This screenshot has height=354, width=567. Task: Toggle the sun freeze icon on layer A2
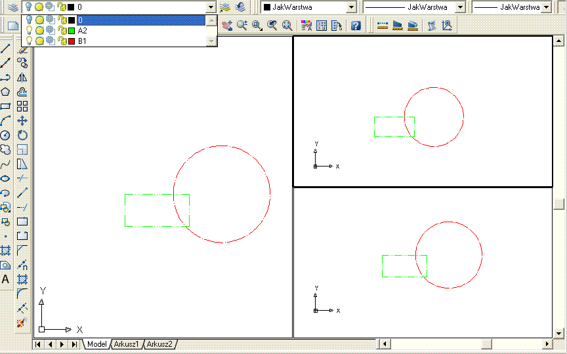(40, 31)
